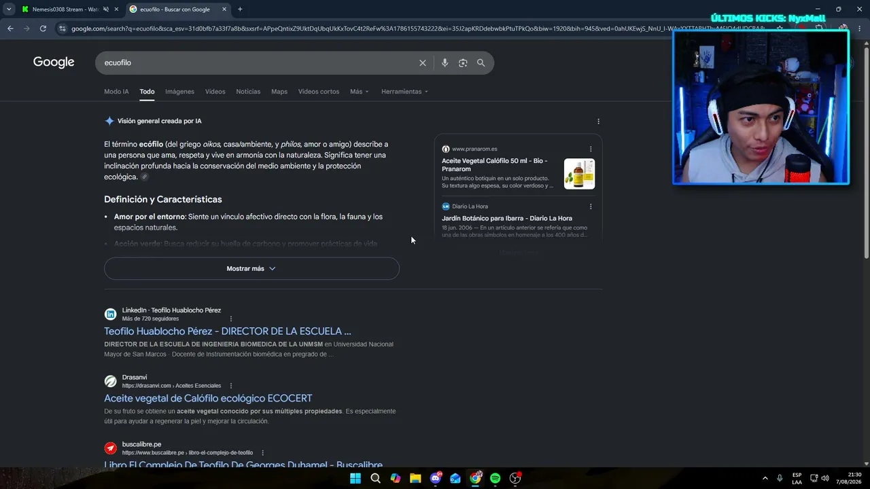Image resolution: width=870 pixels, height=489 pixels.
Task: Select the 'Todo' results tab
Action: tap(147, 92)
